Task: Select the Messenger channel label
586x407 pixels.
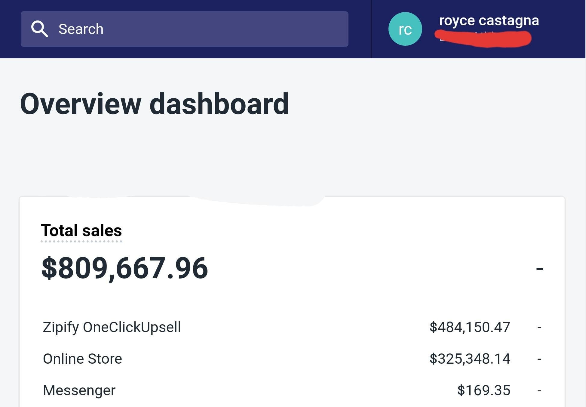Action: (79, 390)
